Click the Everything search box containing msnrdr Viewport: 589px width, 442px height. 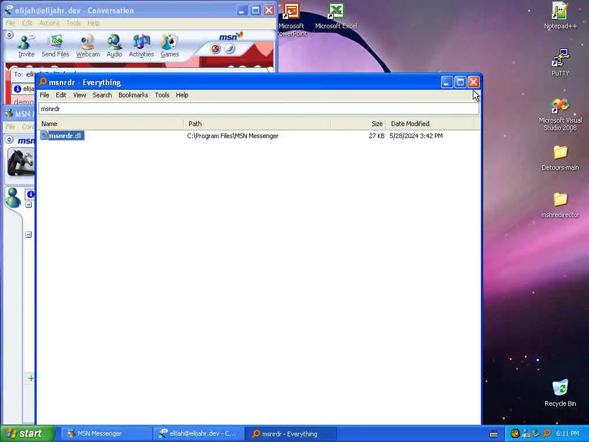point(258,109)
